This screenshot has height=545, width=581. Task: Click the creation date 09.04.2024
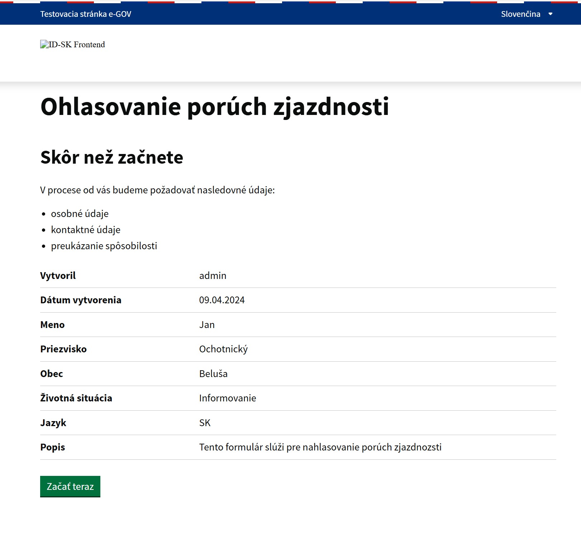click(222, 300)
